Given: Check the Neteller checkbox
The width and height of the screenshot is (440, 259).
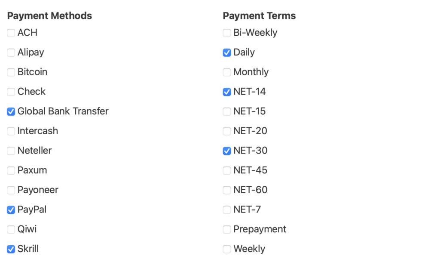Looking at the screenshot, I should click(x=11, y=151).
